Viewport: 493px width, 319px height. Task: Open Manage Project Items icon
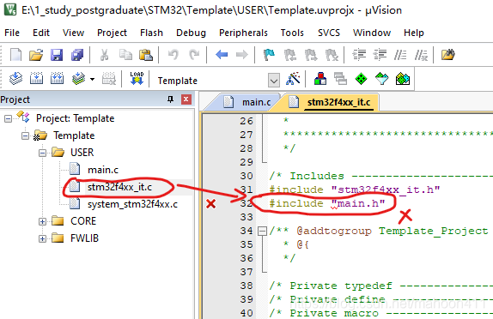point(320,79)
